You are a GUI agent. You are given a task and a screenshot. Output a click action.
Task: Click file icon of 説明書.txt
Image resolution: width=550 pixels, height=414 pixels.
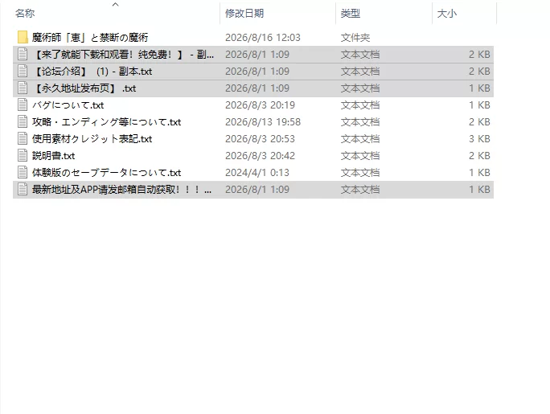click(x=23, y=155)
